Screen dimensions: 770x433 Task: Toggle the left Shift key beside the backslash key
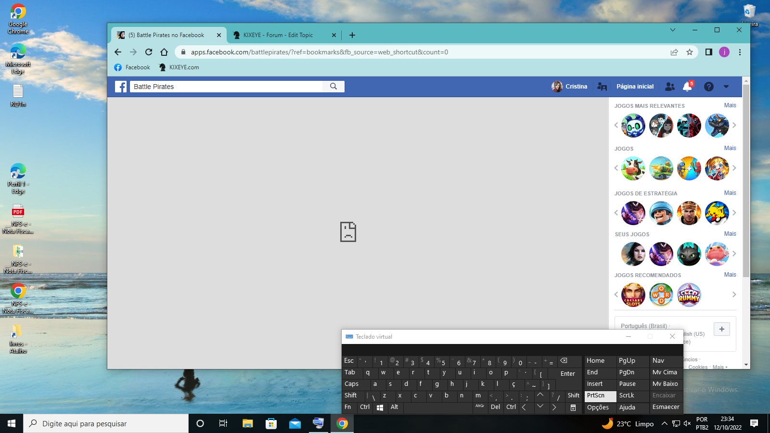[354, 395]
